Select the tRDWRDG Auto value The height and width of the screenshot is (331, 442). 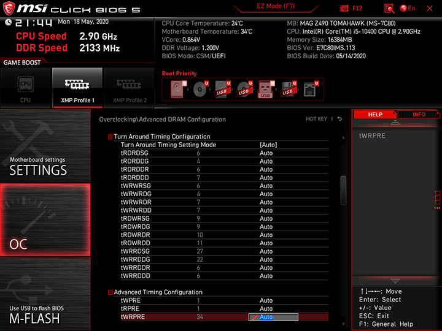click(266, 227)
